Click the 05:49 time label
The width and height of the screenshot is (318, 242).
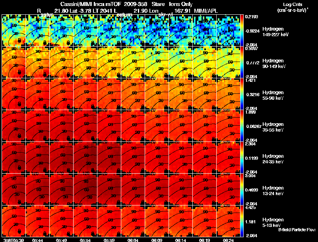pos(62,240)
